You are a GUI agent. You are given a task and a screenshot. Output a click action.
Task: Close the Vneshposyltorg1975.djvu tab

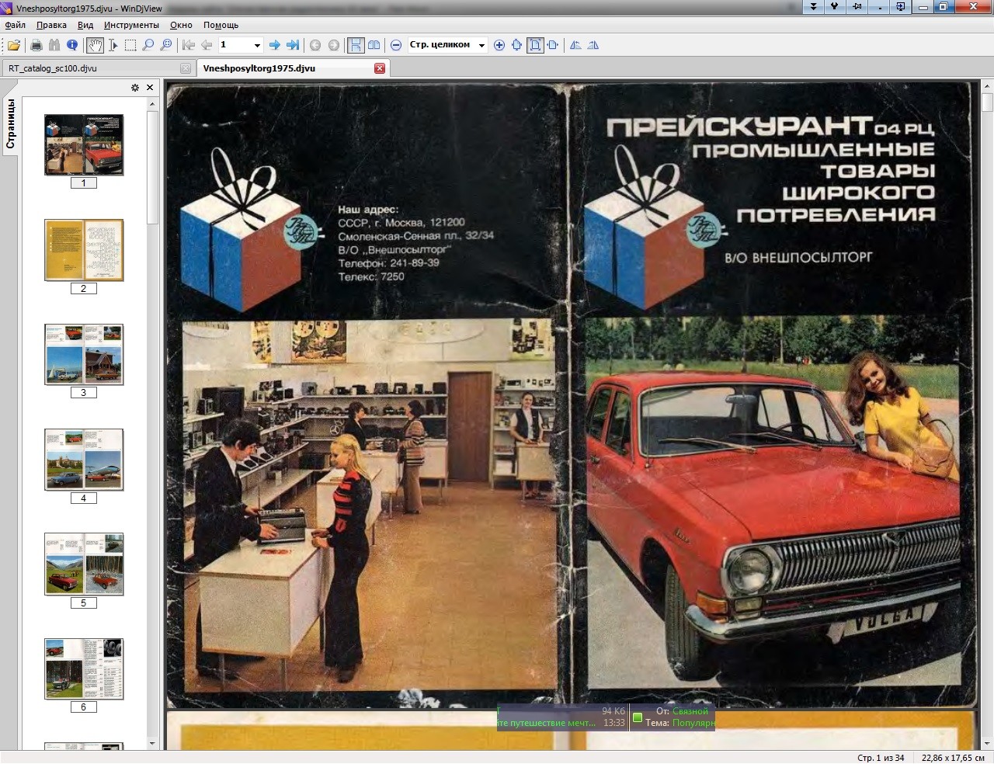[380, 68]
